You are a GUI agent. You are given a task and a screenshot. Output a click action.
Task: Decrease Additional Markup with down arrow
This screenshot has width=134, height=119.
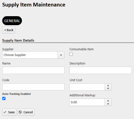108,104
